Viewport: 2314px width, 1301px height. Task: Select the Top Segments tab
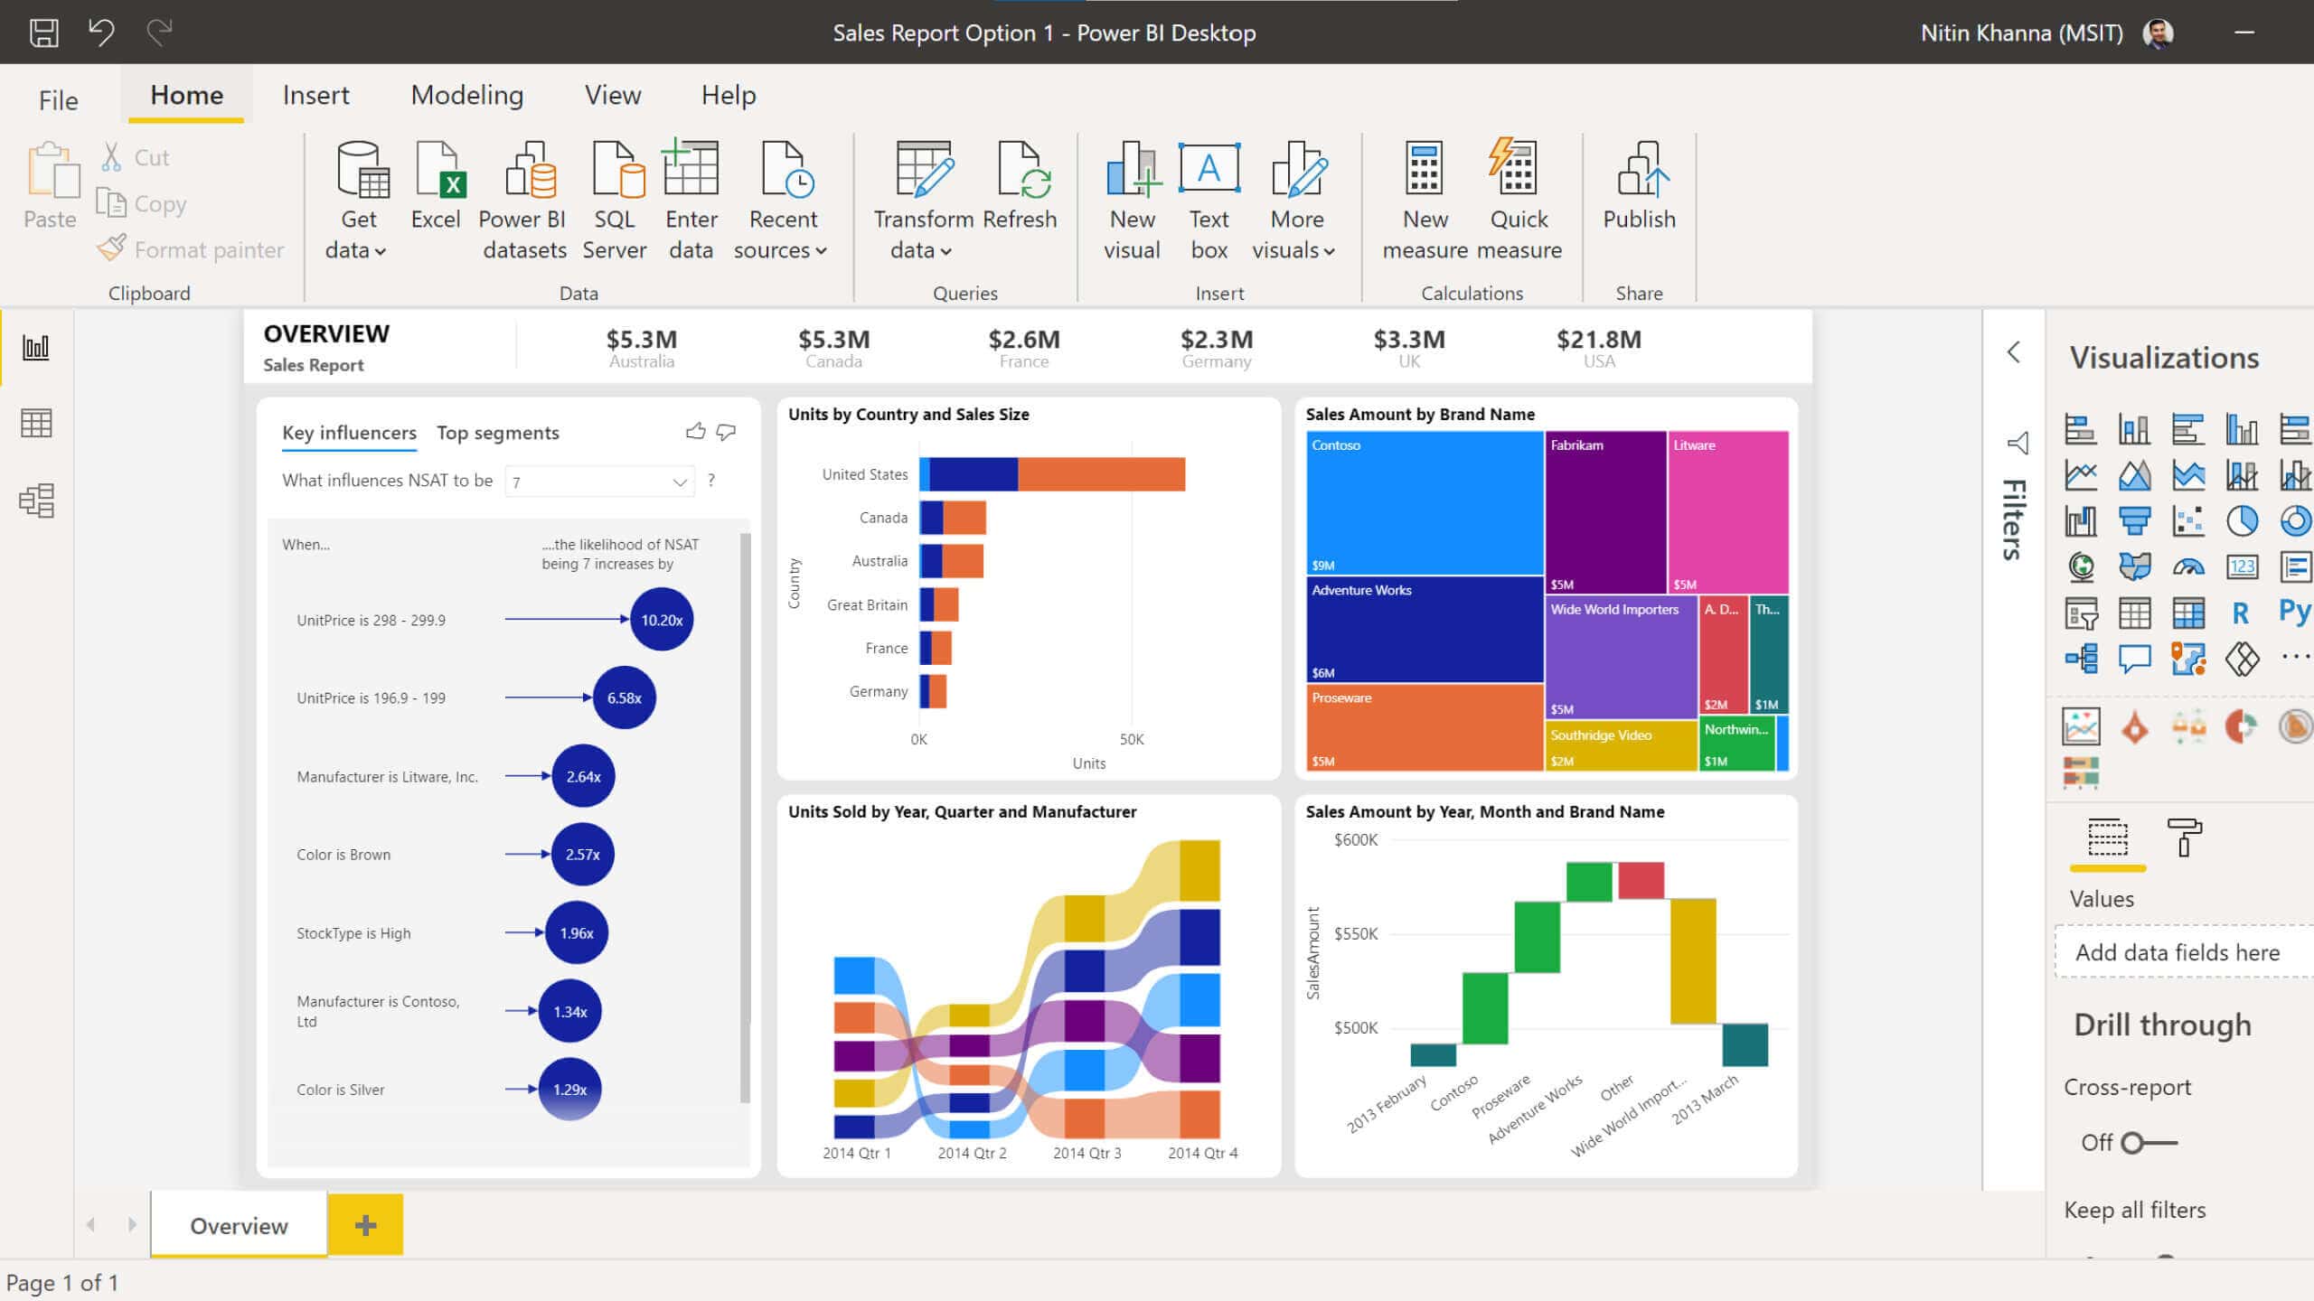(497, 432)
